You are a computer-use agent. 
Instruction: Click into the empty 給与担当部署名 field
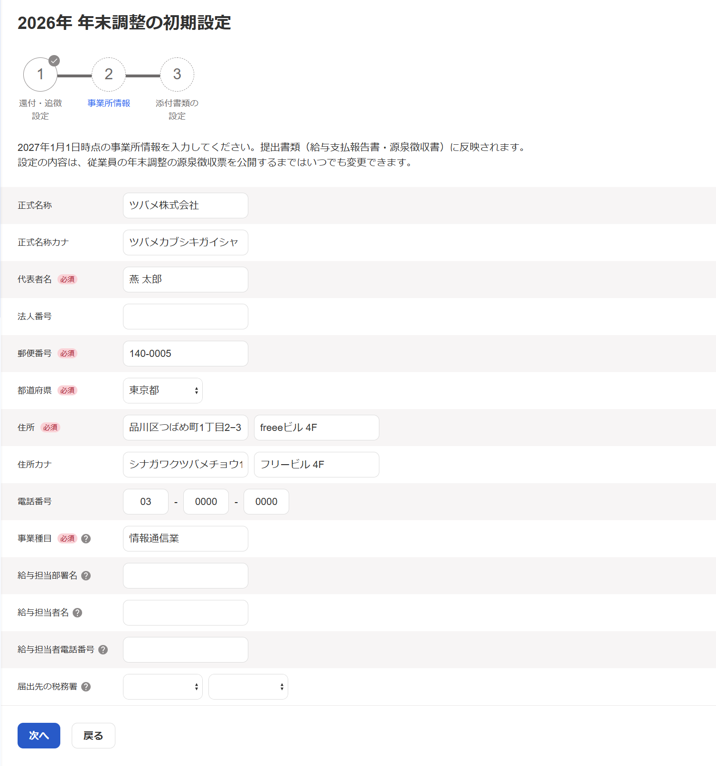[186, 576]
